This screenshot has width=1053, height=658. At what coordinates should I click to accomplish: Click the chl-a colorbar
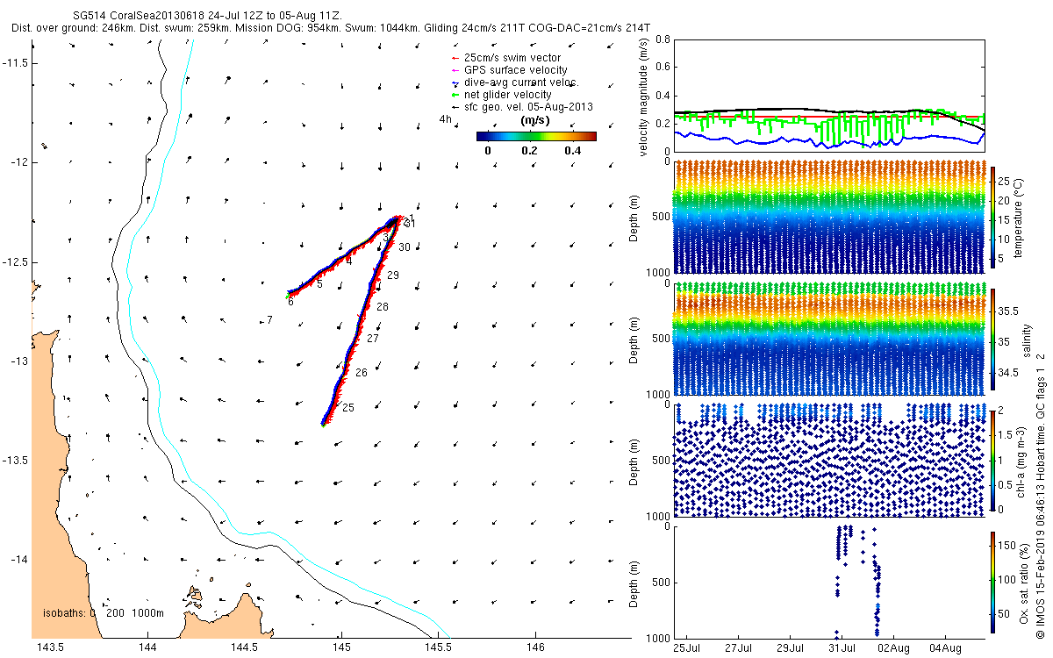(992, 460)
